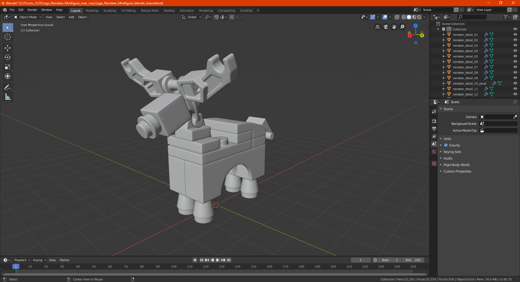This screenshot has height=282, width=520.
Task: Choose the Rotate tool
Action: tap(8, 57)
